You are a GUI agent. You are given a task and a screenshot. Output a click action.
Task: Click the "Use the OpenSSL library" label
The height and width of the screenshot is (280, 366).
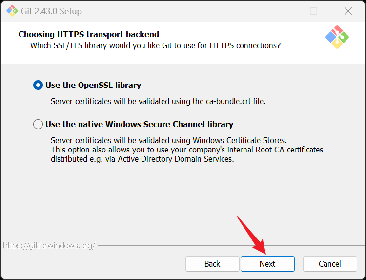click(x=93, y=85)
